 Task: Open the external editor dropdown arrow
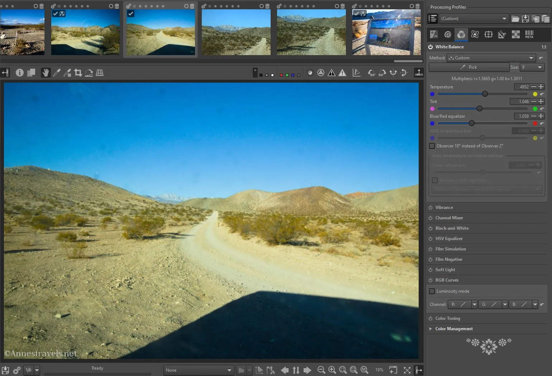coord(37,370)
